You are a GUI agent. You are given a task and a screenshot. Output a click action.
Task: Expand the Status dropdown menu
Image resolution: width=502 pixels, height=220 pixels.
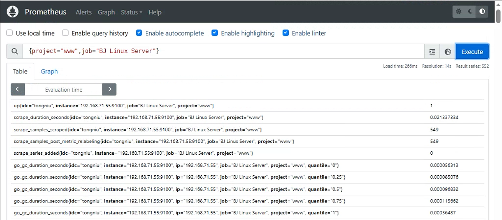pos(131,12)
